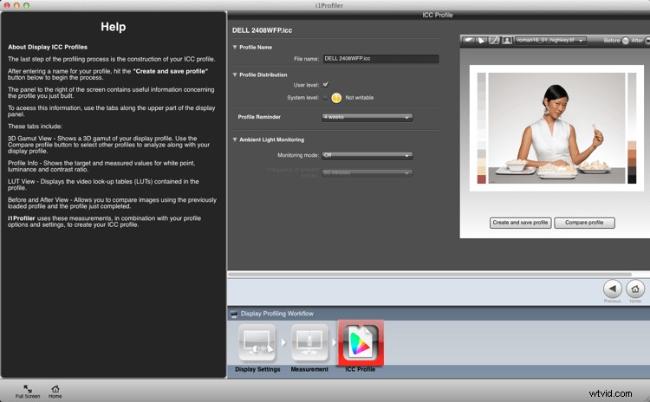The image size is (650, 402).
Task: Collapse the Profile Distribution section
Action: point(235,75)
